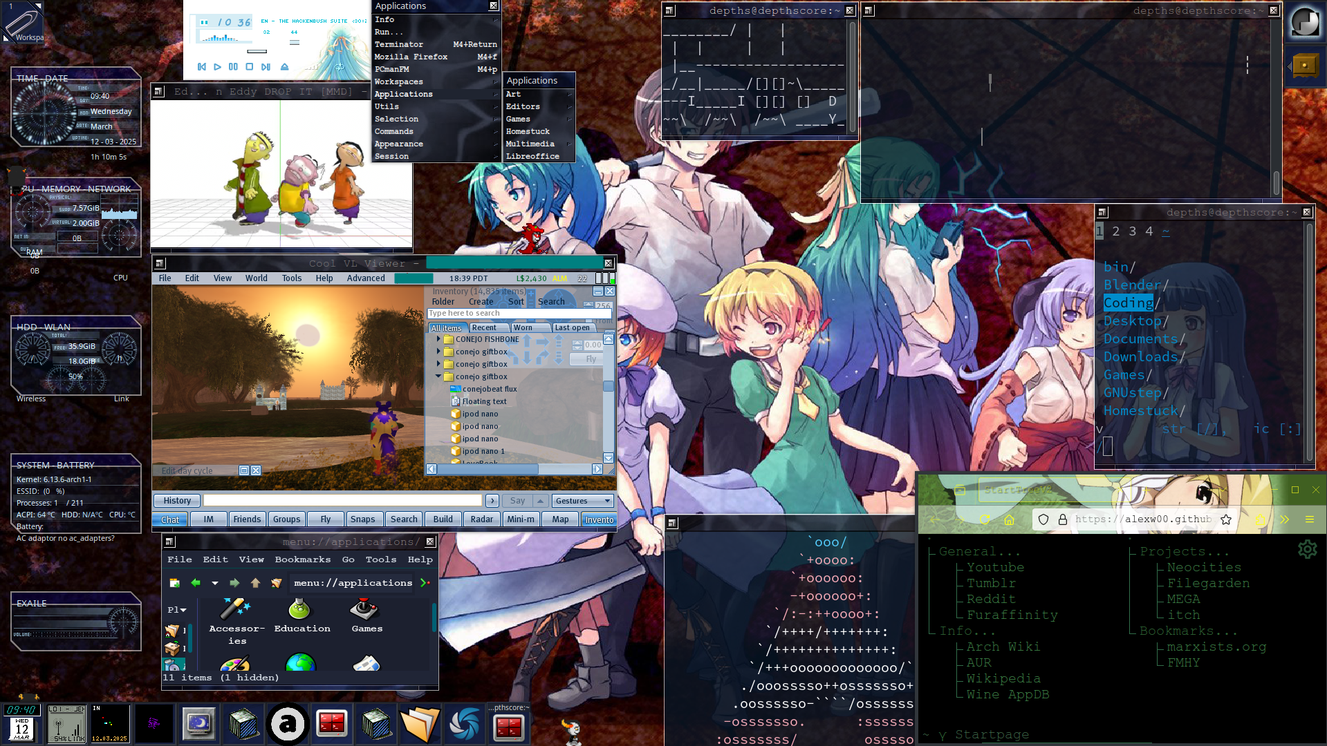
Task: Pause the music player track
Action: 233,67
